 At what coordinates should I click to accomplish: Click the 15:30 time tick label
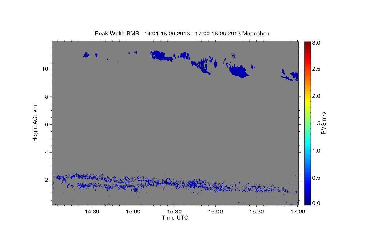174,212
